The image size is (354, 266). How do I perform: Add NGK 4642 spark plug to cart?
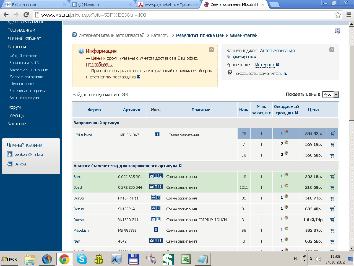[x=332, y=241]
